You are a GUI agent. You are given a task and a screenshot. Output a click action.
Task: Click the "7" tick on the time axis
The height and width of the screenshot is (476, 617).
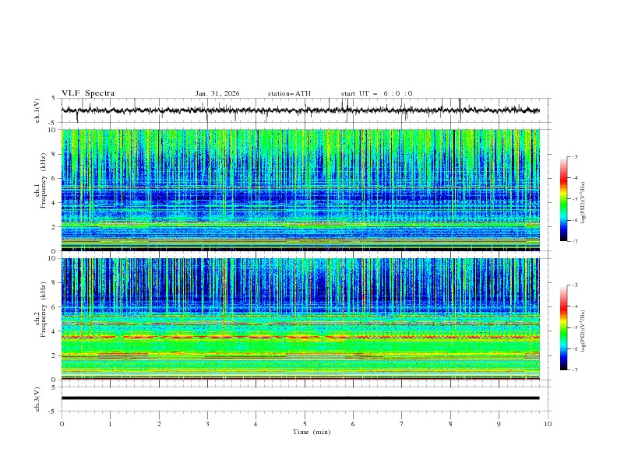coord(402,424)
